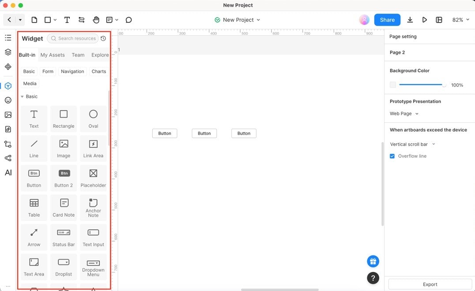
Task: Select the connector line tool in toolbar
Action: [82, 20]
